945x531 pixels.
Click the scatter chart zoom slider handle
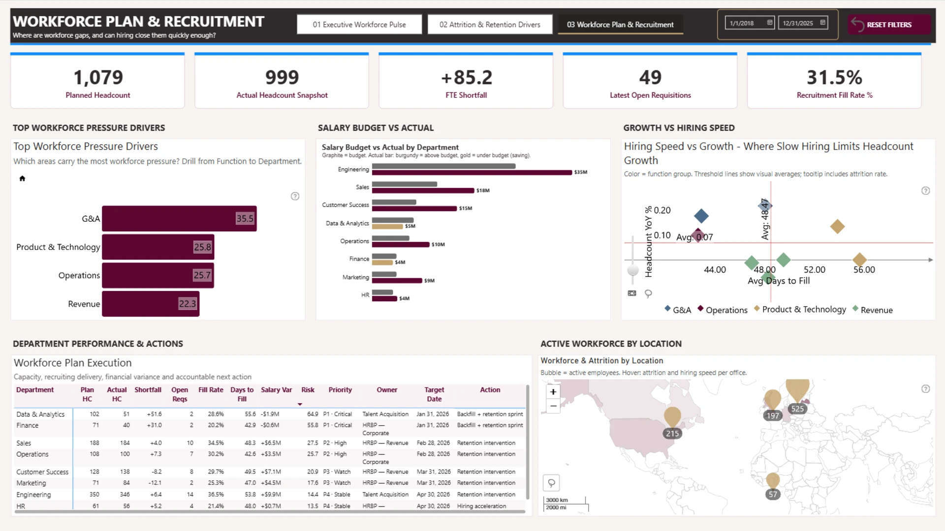(633, 270)
